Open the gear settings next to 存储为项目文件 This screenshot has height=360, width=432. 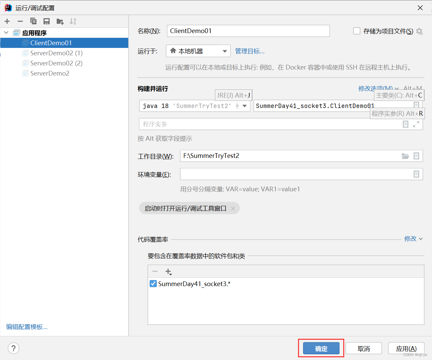coord(419,31)
